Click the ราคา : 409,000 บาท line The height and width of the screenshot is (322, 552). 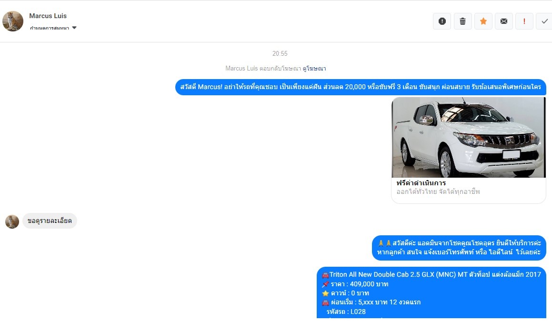click(x=355, y=284)
